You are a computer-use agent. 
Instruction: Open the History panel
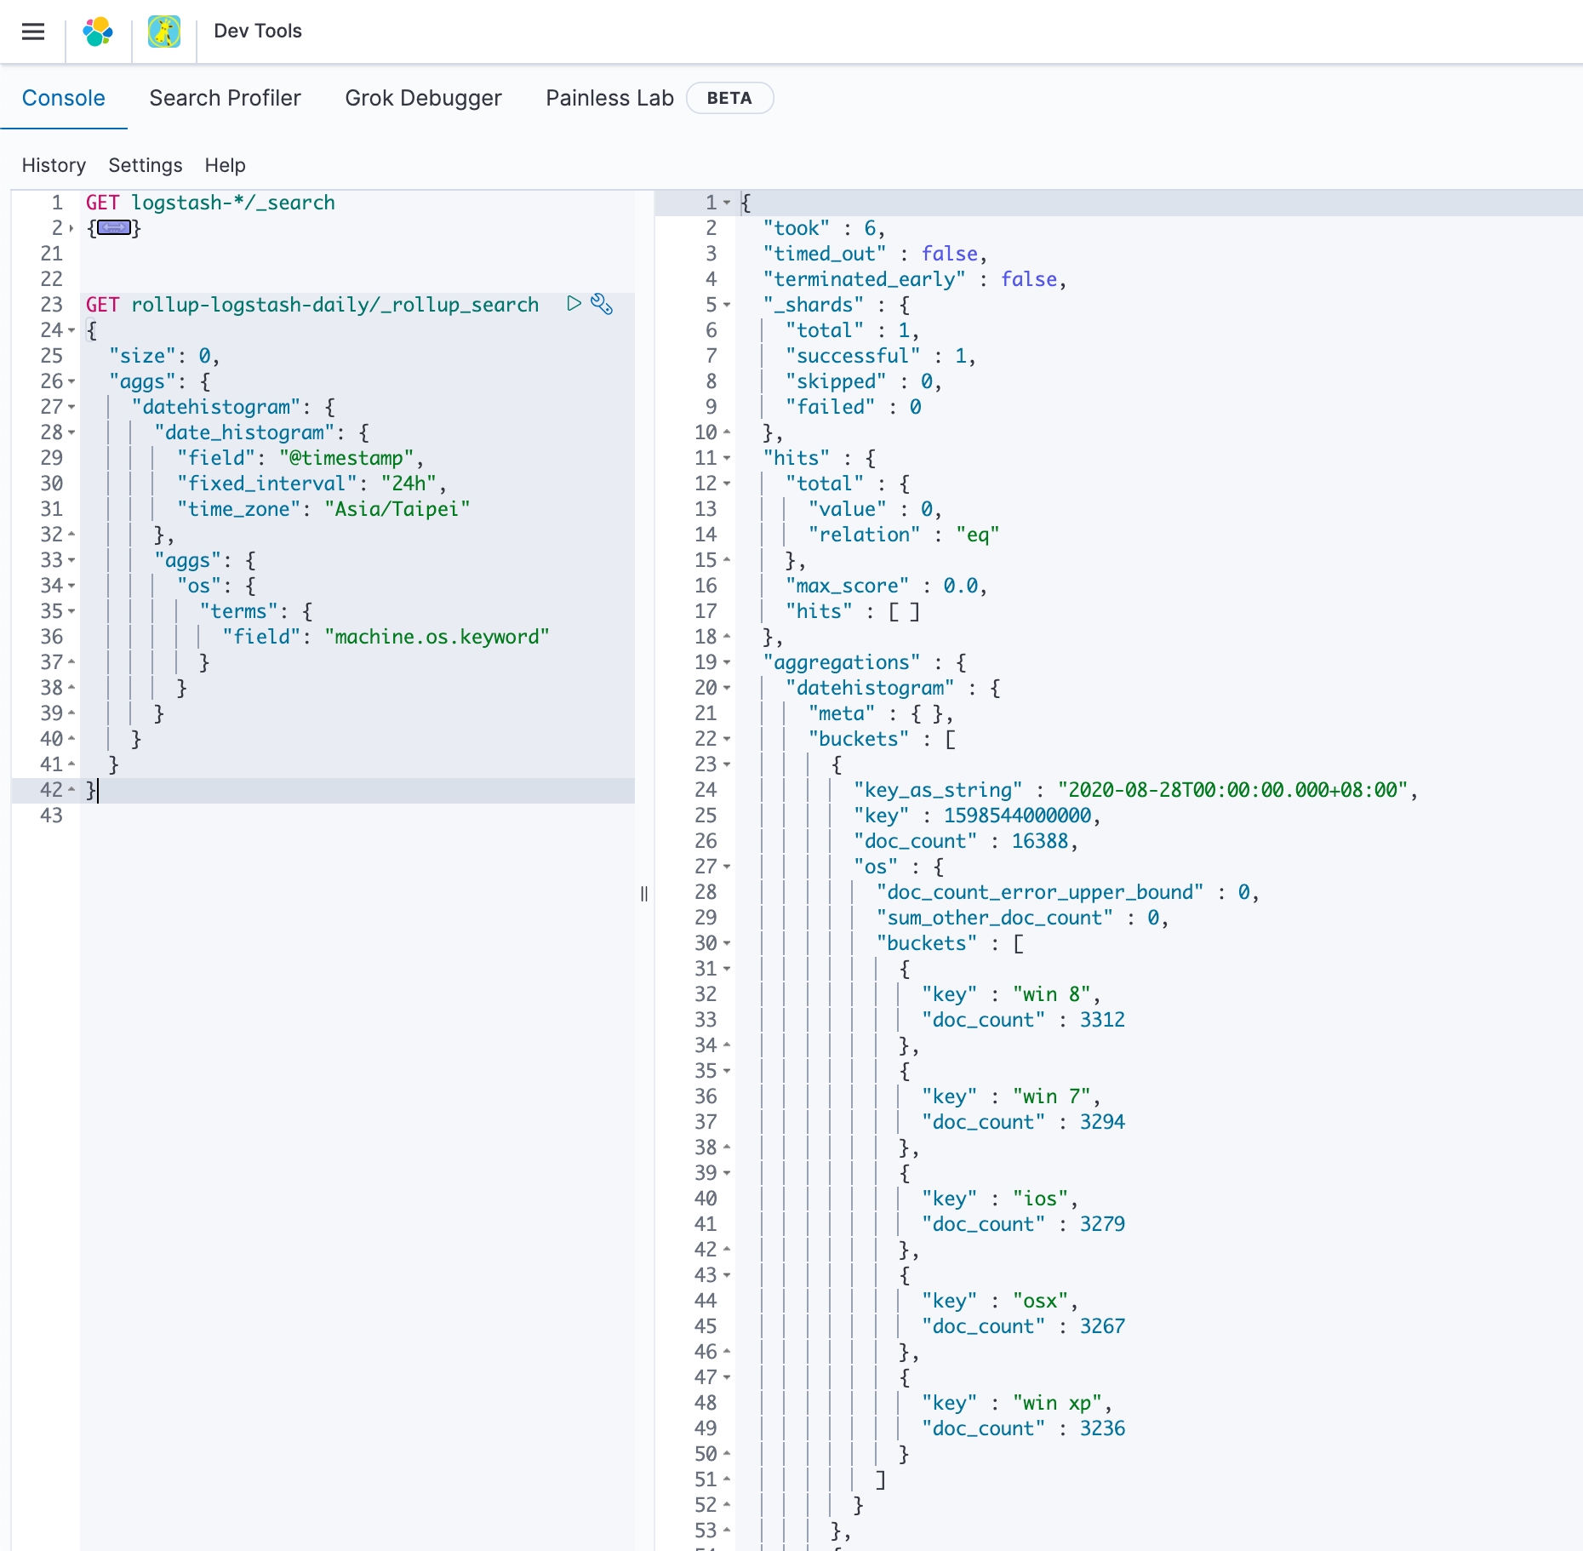54,165
